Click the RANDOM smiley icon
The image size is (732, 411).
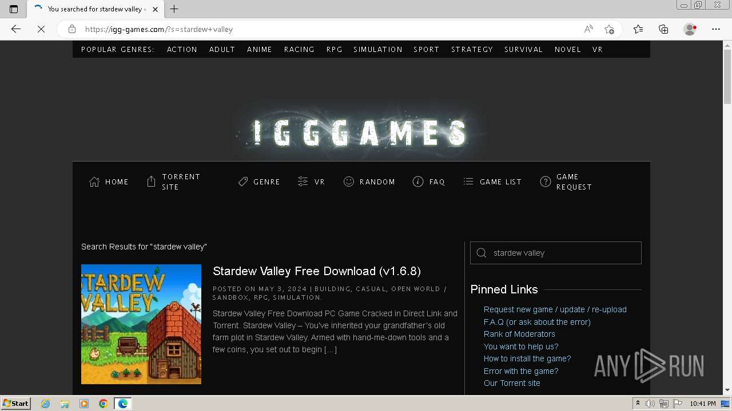(x=348, y=182)
